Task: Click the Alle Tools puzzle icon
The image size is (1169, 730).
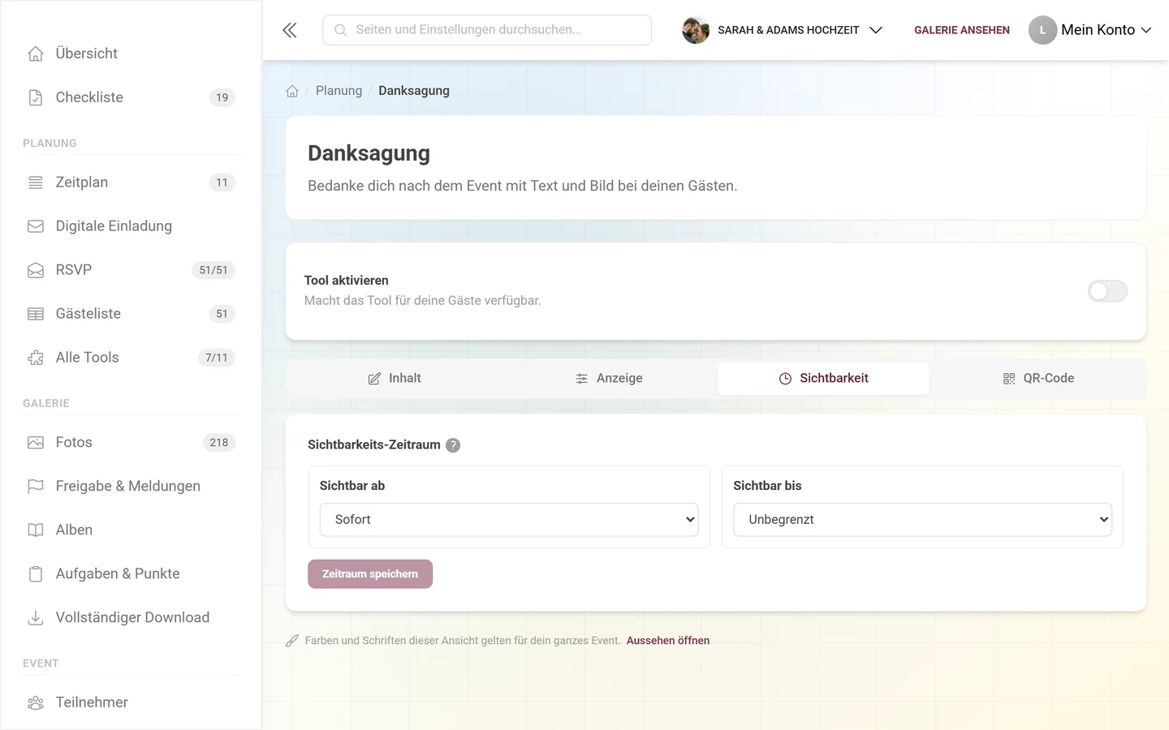Action: [x=36, y=358]
